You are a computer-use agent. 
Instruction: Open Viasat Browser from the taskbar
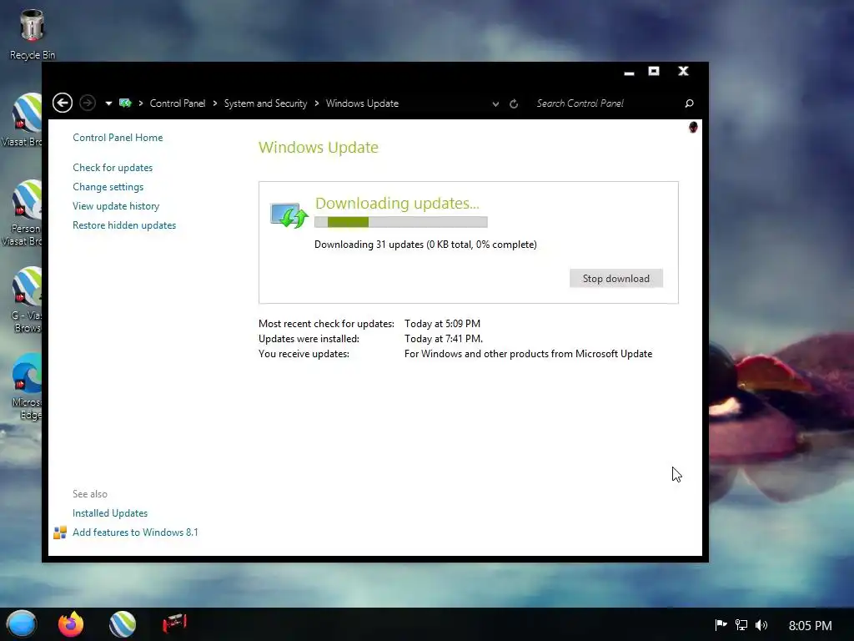click(x=123, y=624)
